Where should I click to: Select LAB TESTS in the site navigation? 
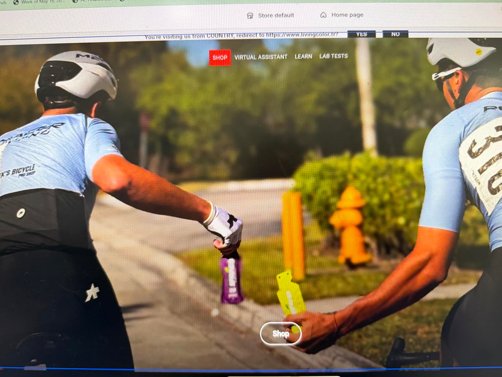333,56
